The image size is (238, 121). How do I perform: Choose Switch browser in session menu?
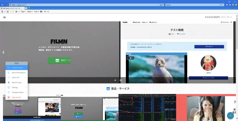[x=17, y=68]
